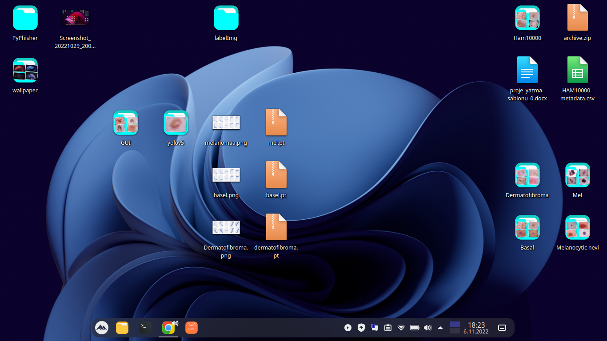Screen dimensions: 607x341
Task: Open the Ham10000 folder
Action: [527, 18]
